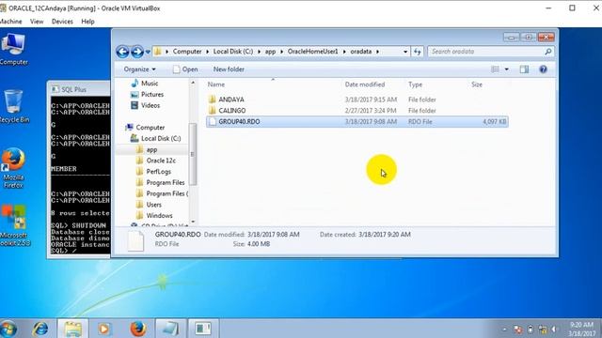Open the VirtualBox Devices menu
Screen dimensions: 602x338
(62, 22)
